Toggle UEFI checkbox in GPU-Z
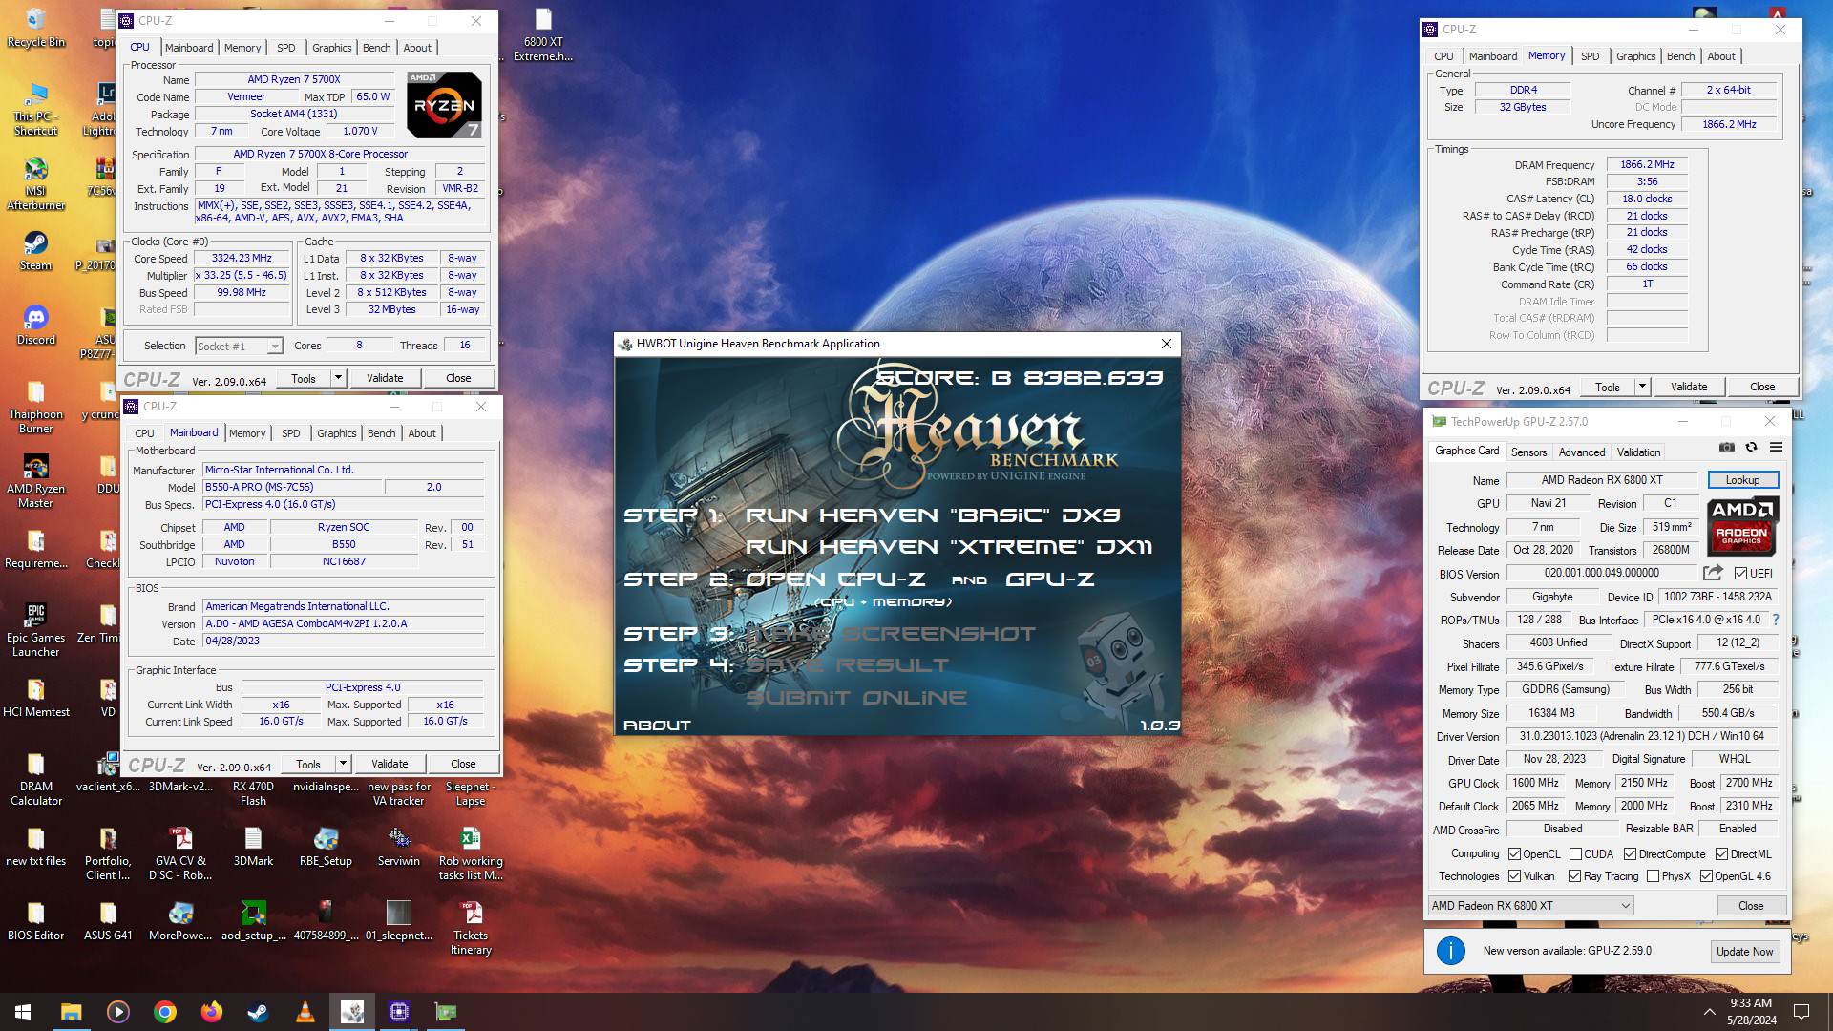Viewport: 1833px width, 1031px height. pyautogui.click(x=1741, y=574)
